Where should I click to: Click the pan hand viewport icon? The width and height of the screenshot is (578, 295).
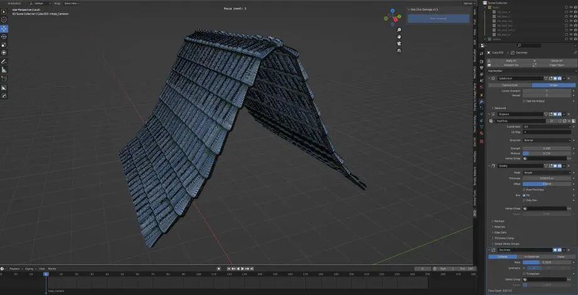(x=399, y=37)
